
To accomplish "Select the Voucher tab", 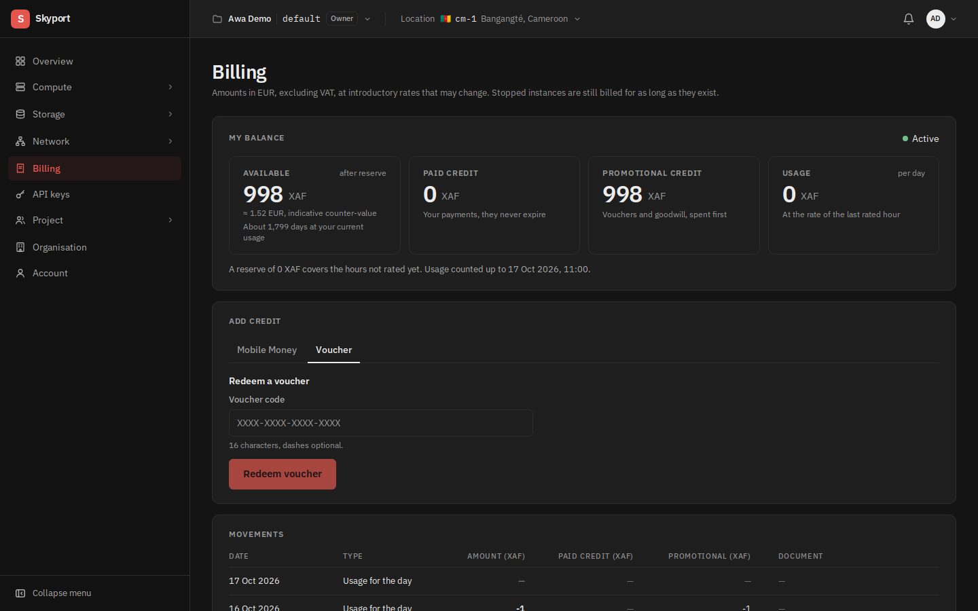I will pos(333,350).
